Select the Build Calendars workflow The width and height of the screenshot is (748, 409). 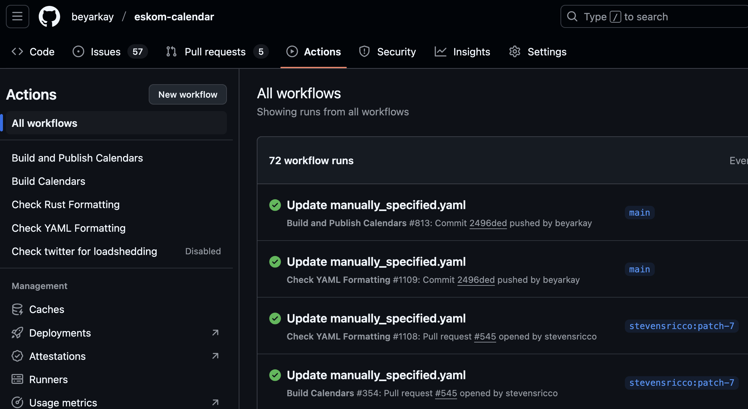48,181
